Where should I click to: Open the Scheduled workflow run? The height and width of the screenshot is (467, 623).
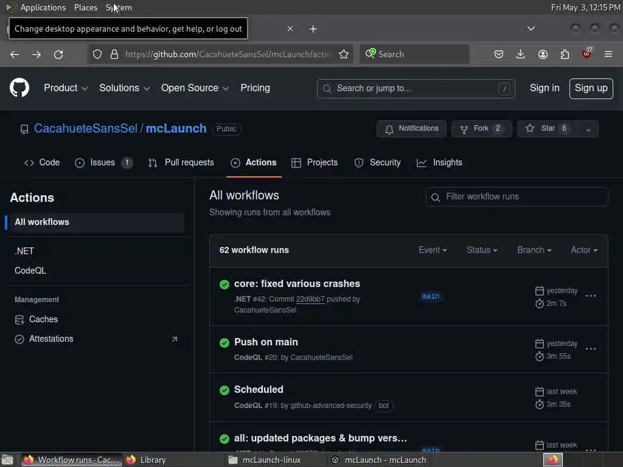(259, 390)
